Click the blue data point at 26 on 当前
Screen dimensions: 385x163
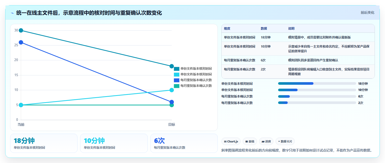click(21, 42)
